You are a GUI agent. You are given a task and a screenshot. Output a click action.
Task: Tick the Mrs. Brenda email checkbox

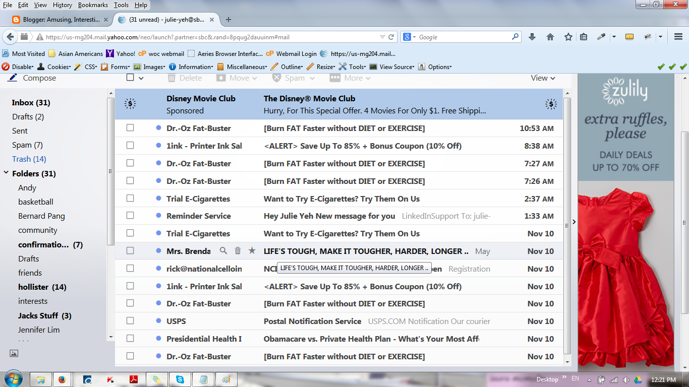pos(130,251)
